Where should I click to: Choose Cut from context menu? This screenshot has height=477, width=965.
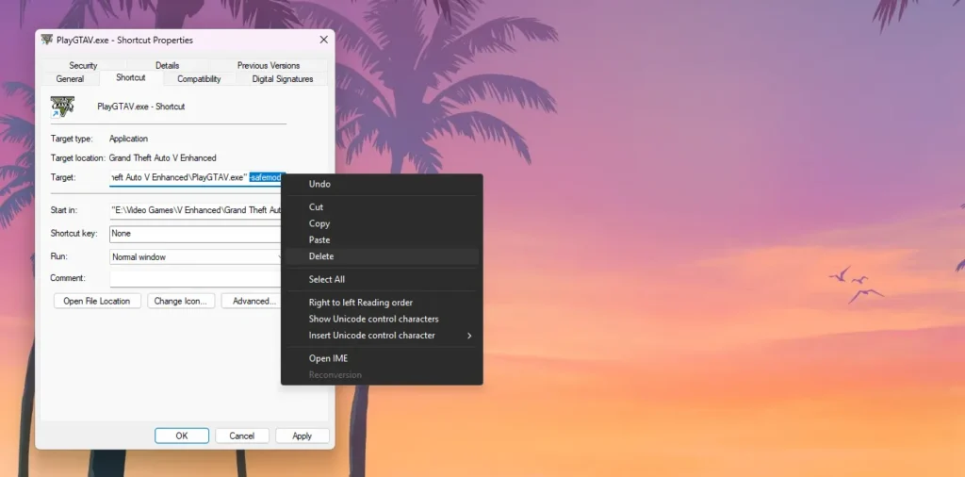[382, 206]
